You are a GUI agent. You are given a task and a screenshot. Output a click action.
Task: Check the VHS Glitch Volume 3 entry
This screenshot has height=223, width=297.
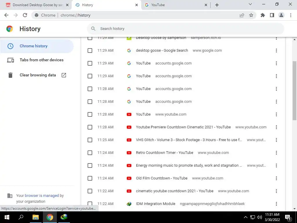pyautogui.click(x=90, y=140)
